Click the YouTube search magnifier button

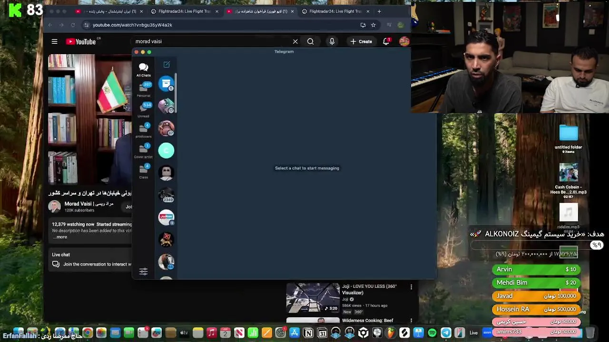click(310, 41)
